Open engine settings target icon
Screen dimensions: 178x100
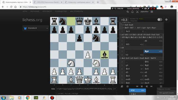tap(166, 20)
